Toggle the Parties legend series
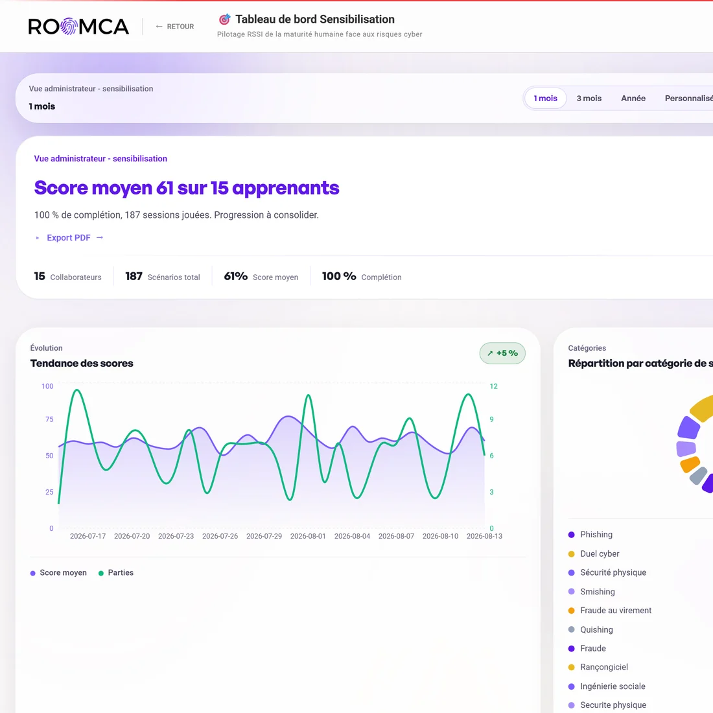The height and width of the screenshot is (713, 713). (116, 573)
